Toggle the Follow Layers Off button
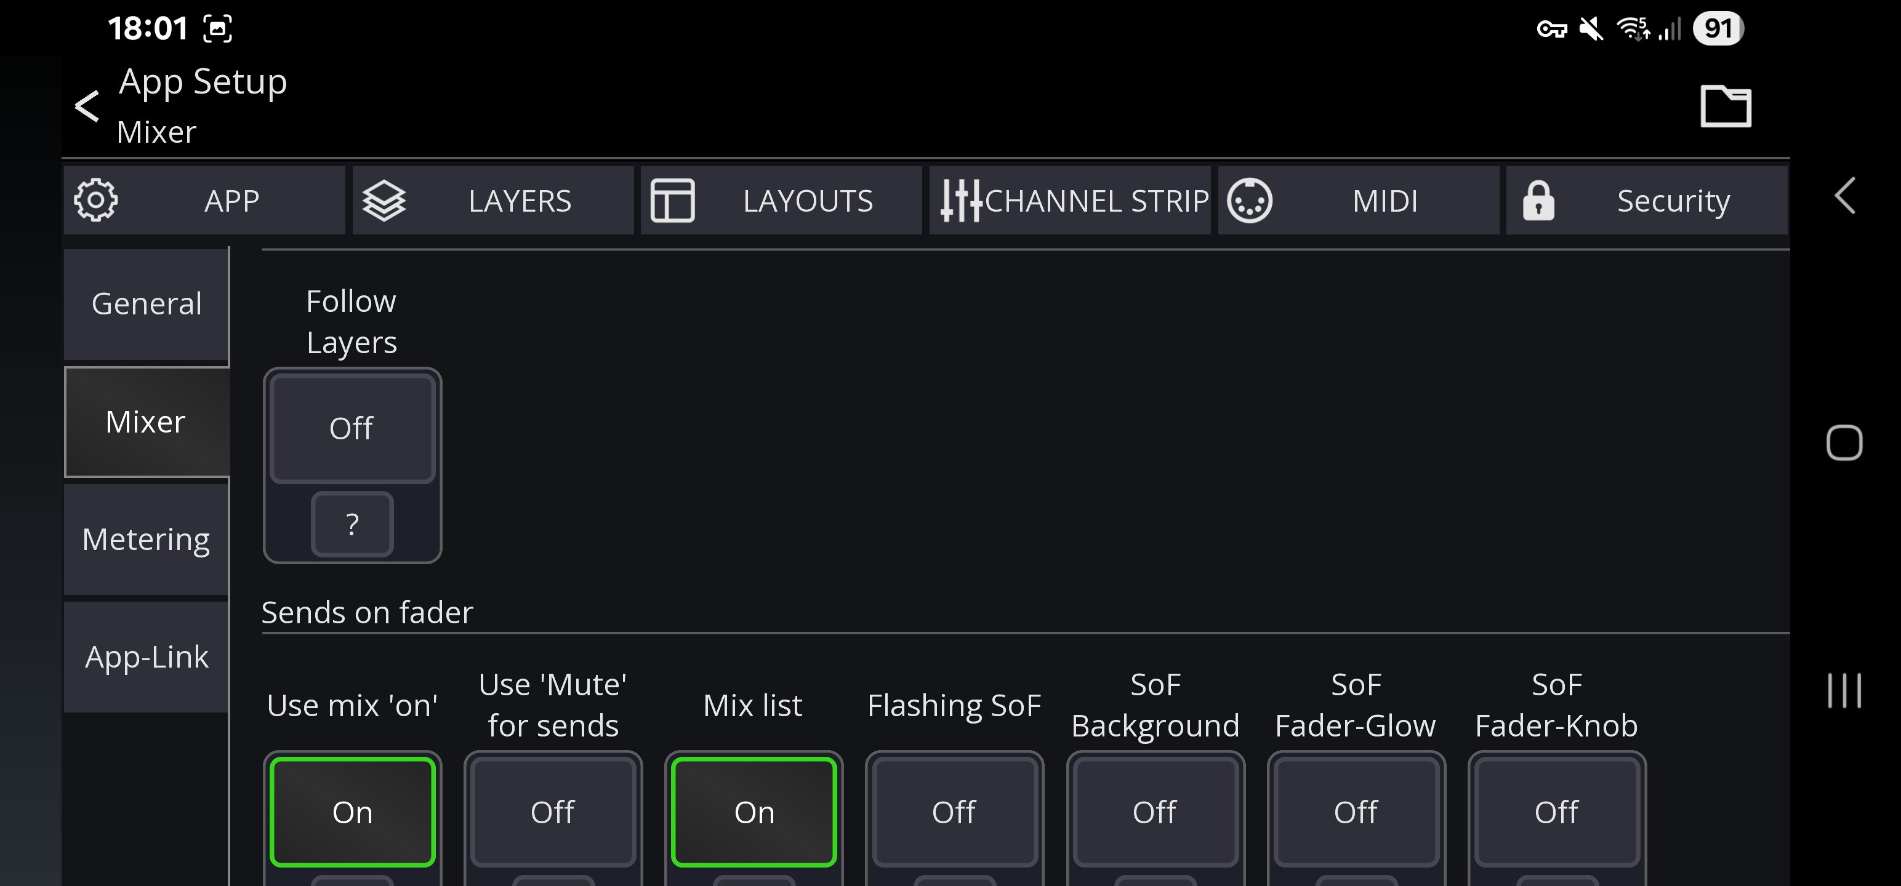This screenshot has height=886, width=1901. point(352,429)
